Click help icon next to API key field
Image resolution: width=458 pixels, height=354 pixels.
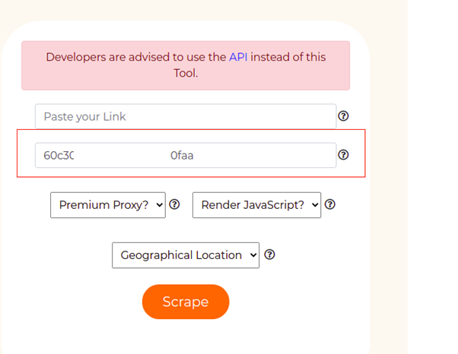tap(343, 155)
